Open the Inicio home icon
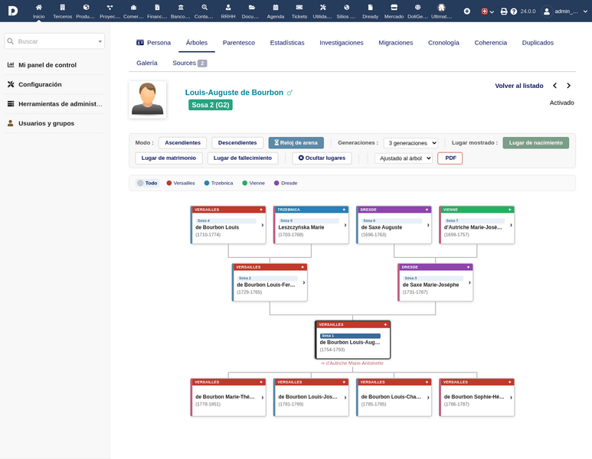592x459 pixels. 38,7
